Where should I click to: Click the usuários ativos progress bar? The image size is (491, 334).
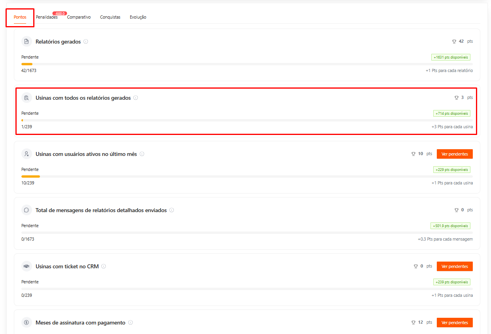pos(247,176)
